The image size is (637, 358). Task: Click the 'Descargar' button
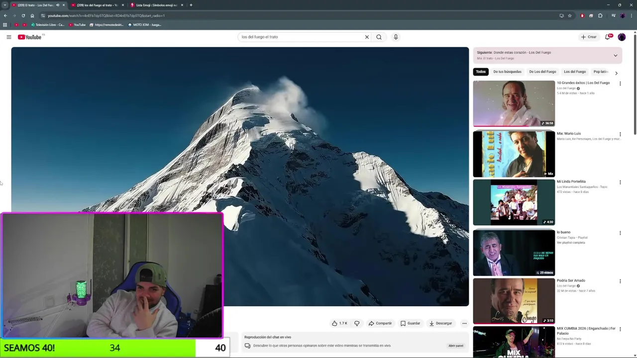click(x=440, y=323)
